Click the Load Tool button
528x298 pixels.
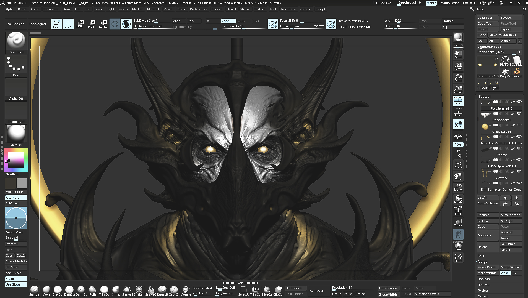pyautogui.click(x=488, y=18)
